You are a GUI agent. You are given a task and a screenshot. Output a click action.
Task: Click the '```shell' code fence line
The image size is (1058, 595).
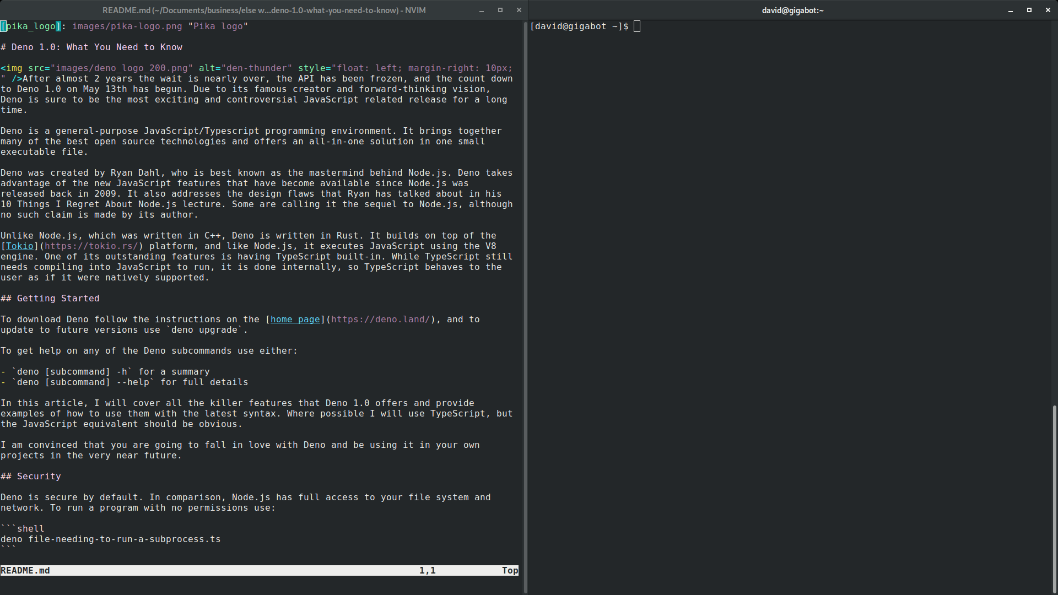pos(23,529)
